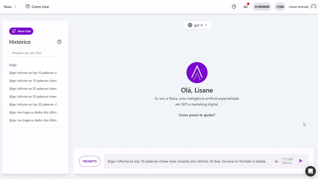Click the message prompt text field
The width and height of the screenshot is (318, 179).
(x=188, y=161)
